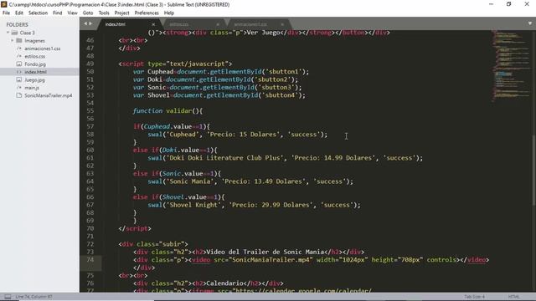Click the 'var Cuphead' declaration line

pyautogui.click(x=221, y=72)
